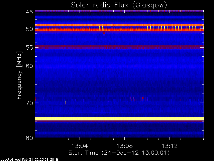The image size is (214, 161).
Task: Click the orange interference band just below 50 MHz
Action: pos(119,25)
